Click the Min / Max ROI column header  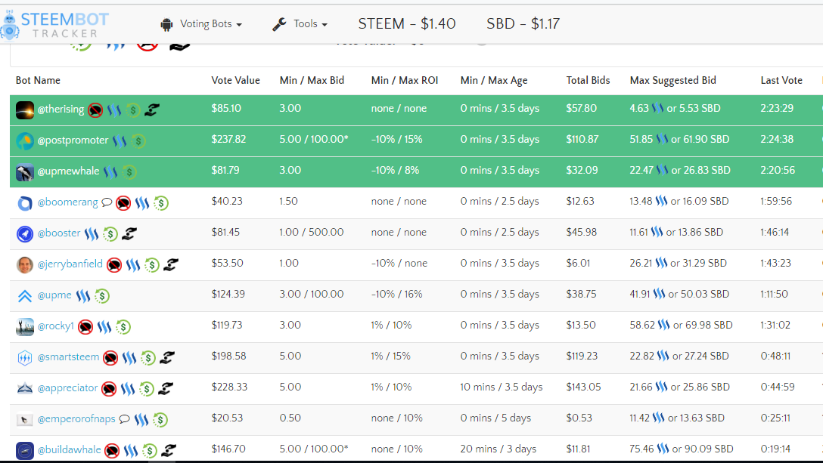coord(405,80)
